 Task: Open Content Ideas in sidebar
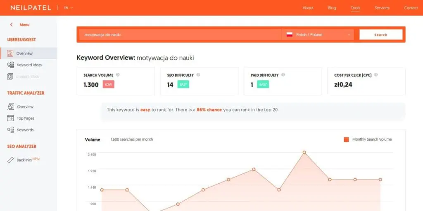coord(28,77)
